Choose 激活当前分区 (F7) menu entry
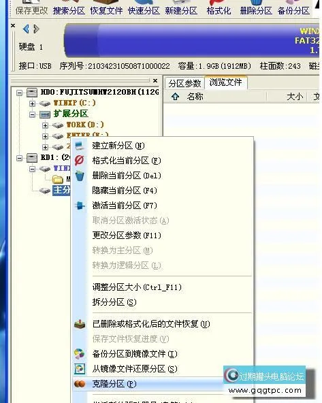Viewport: 322px width, 403px height. (x=162, y=206)
